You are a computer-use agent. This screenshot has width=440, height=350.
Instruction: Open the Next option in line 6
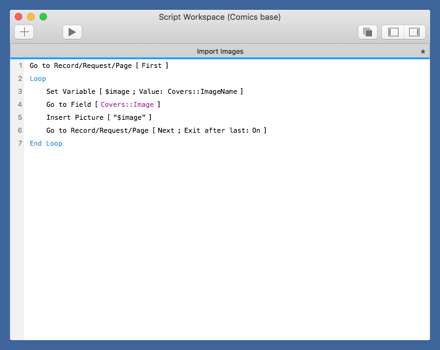tap(166, 130)
